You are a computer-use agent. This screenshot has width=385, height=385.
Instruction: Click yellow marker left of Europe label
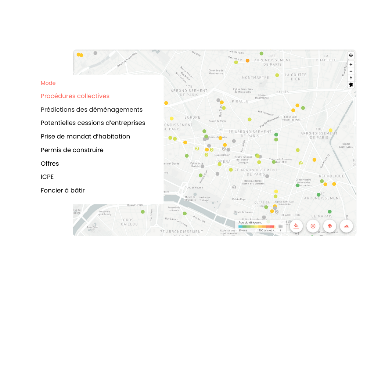click(172, 119)
